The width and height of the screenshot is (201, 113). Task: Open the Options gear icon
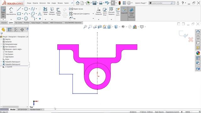click(x=129, y=3)
